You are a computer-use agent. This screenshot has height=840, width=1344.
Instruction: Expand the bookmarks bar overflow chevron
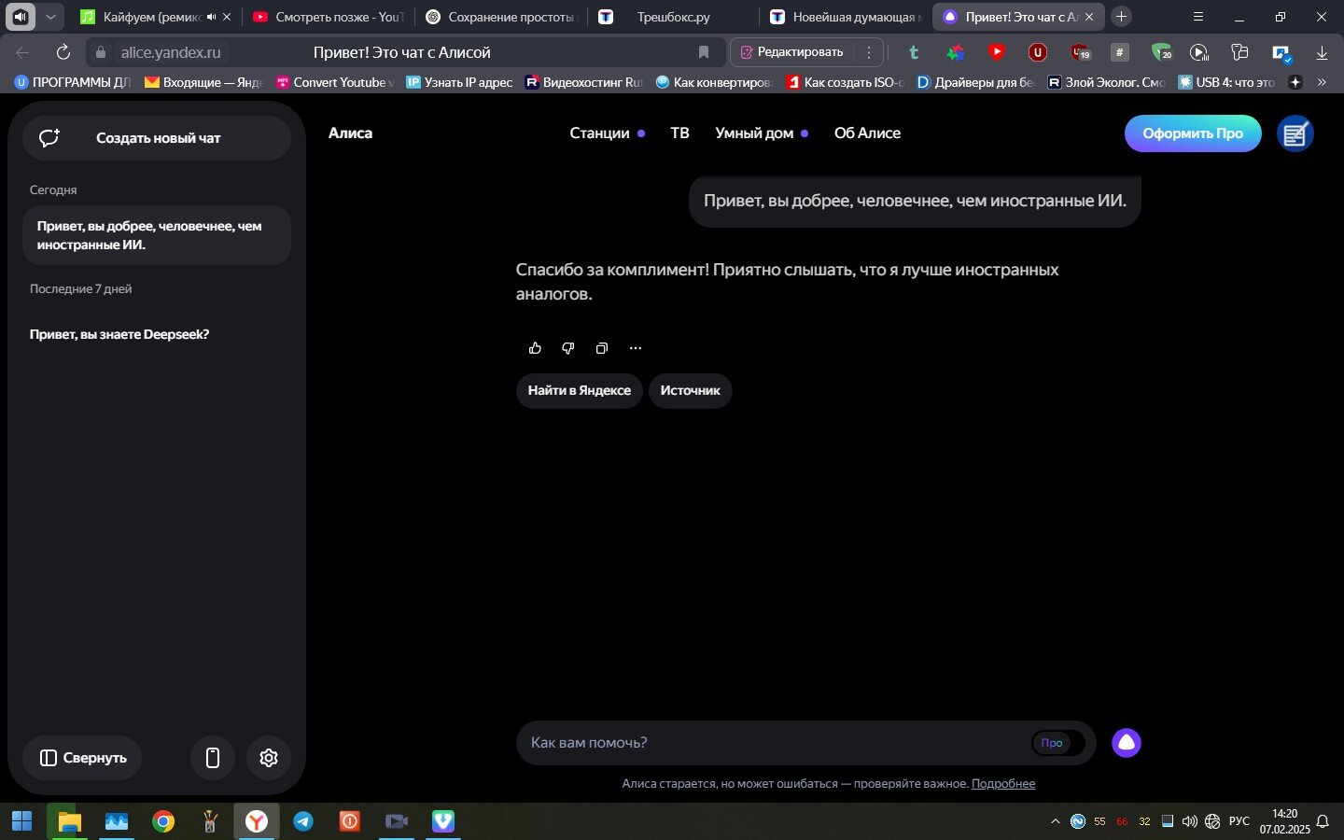pyautogui.click(x=1322, y=82)
